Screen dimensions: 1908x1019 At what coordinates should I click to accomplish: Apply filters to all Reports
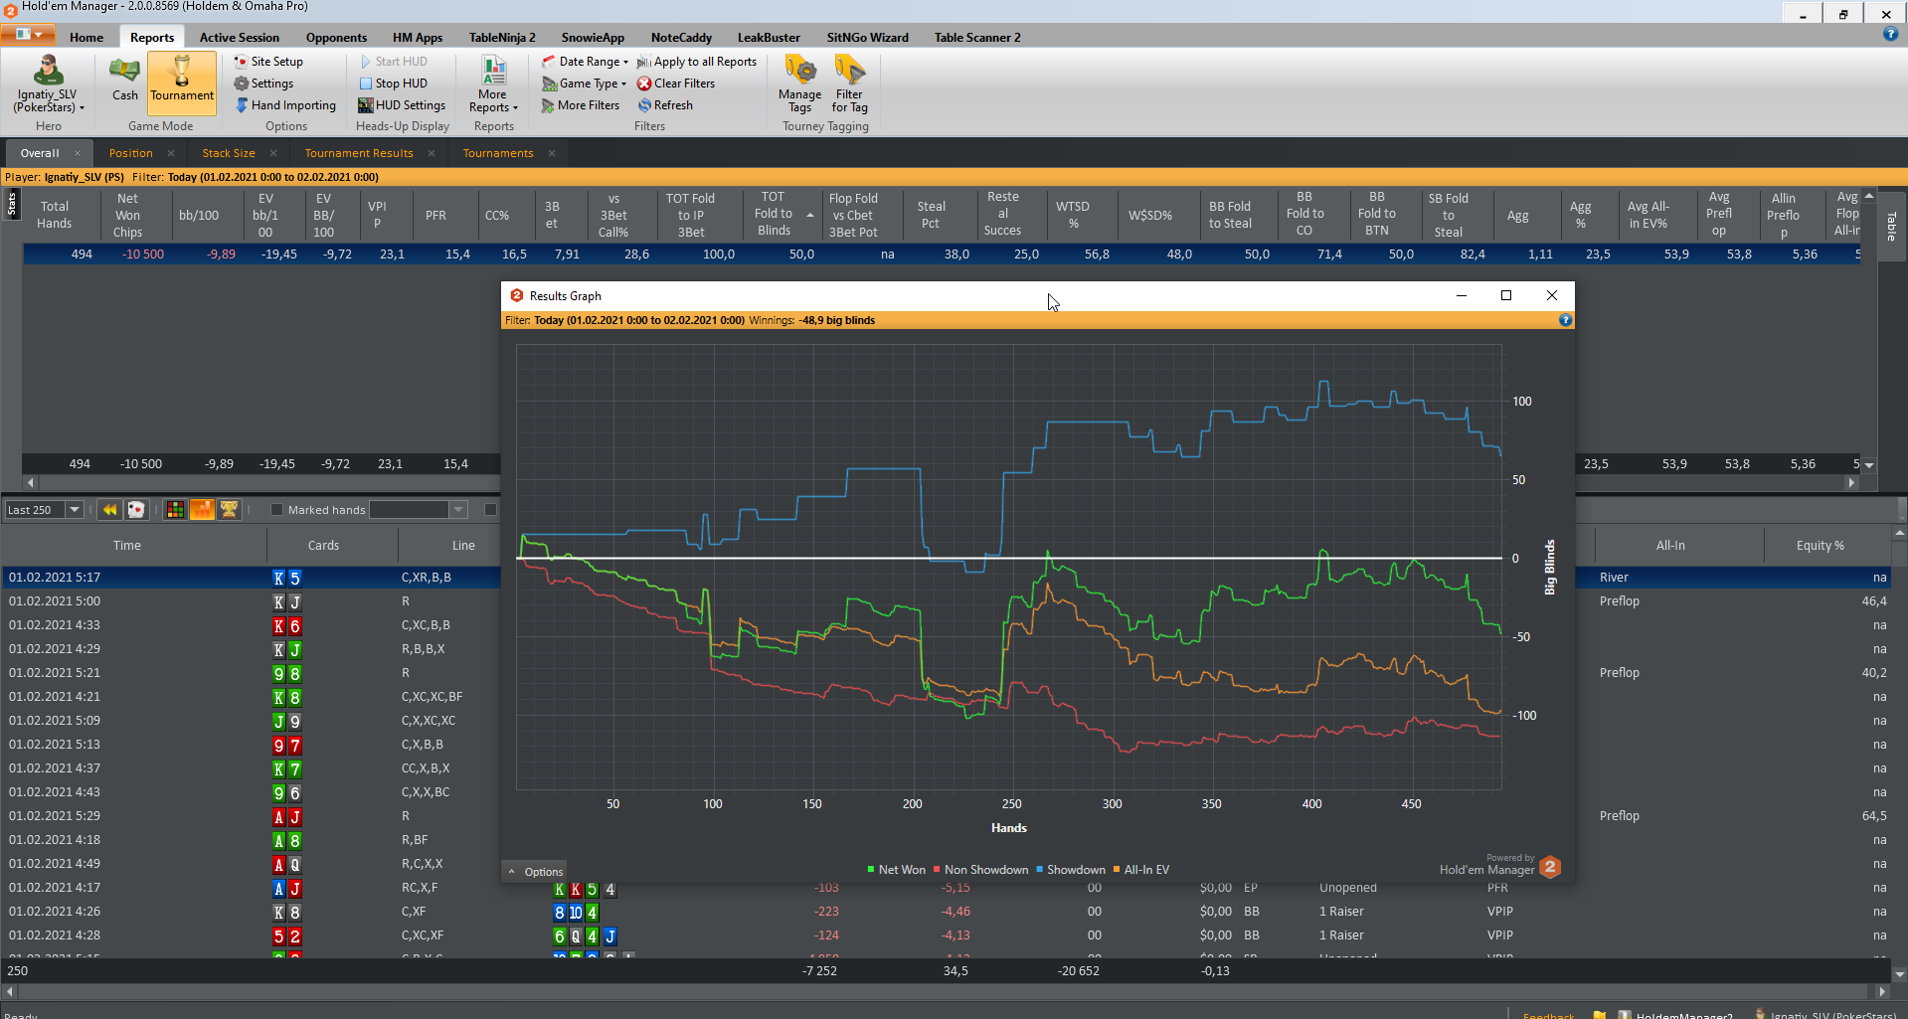coord(697,62)
